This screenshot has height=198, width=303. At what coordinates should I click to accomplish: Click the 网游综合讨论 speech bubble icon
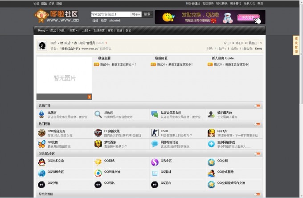click(x=155, y=144)
